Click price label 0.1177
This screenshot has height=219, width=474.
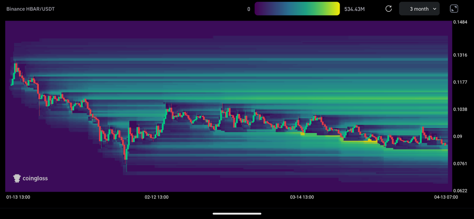pos(461,82)
